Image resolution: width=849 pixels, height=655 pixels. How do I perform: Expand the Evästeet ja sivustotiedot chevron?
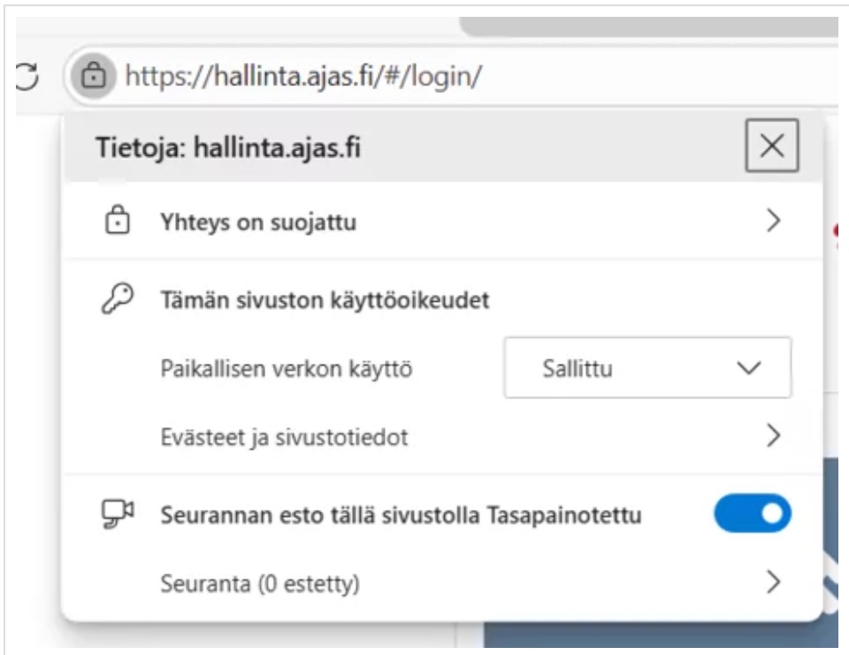(773, 435)
